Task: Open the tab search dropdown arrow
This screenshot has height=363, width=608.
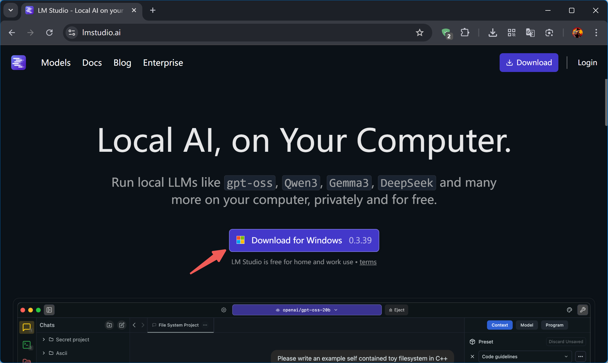Action: coord(11,10)
